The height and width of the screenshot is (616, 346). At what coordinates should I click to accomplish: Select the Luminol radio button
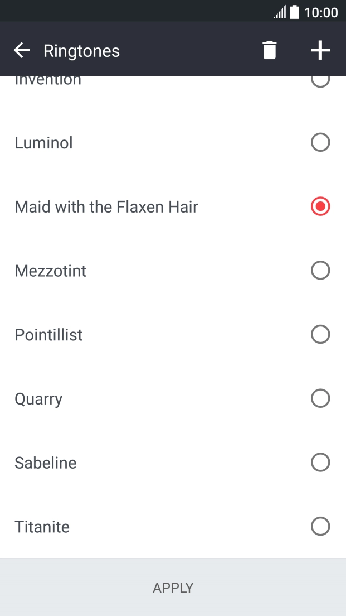pyautogui.click(x=320, y=143)
